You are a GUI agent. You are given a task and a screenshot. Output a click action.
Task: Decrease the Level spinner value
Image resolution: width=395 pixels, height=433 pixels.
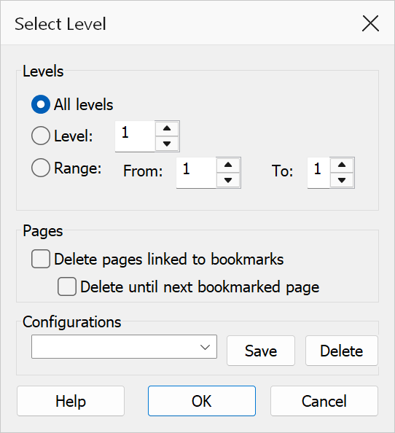167,144
